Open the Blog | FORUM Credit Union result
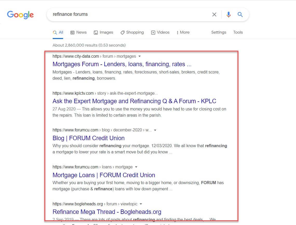 click(89, 138)
